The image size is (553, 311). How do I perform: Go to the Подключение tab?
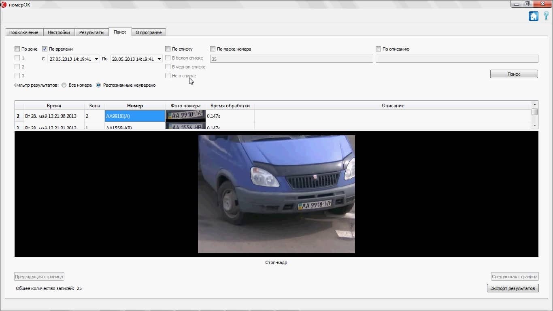(24, 32)
